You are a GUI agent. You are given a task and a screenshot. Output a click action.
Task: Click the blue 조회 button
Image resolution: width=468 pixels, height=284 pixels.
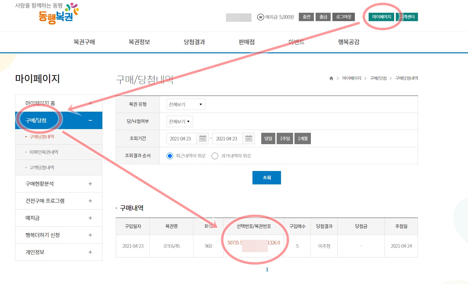pyautogui.click(x=267, y=178)
